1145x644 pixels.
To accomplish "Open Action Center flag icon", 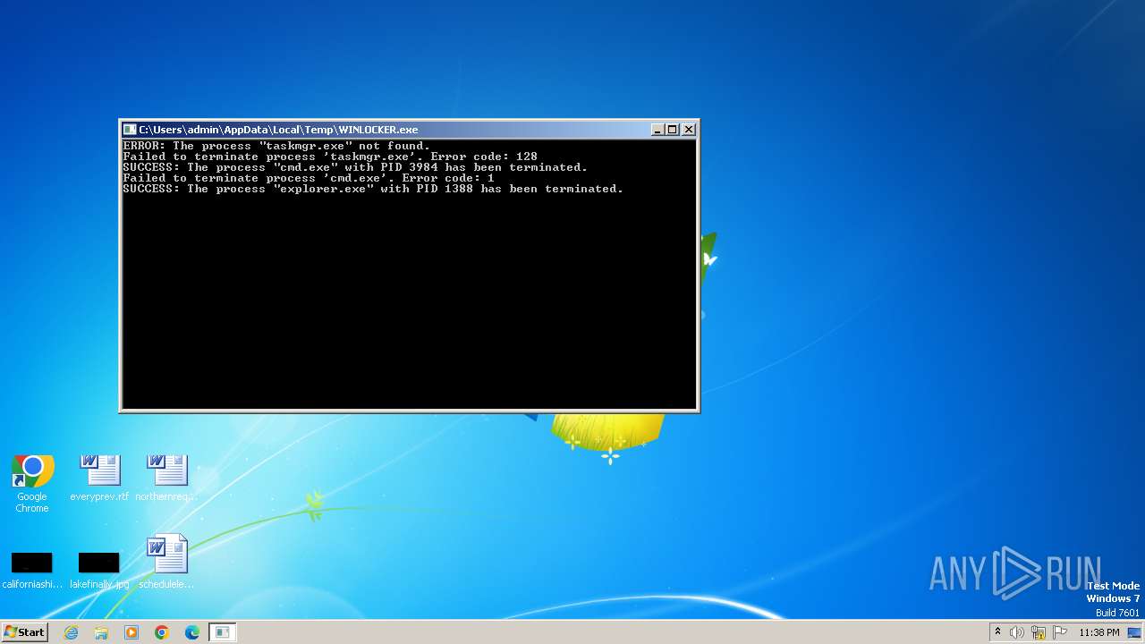I will point(1060,632).
